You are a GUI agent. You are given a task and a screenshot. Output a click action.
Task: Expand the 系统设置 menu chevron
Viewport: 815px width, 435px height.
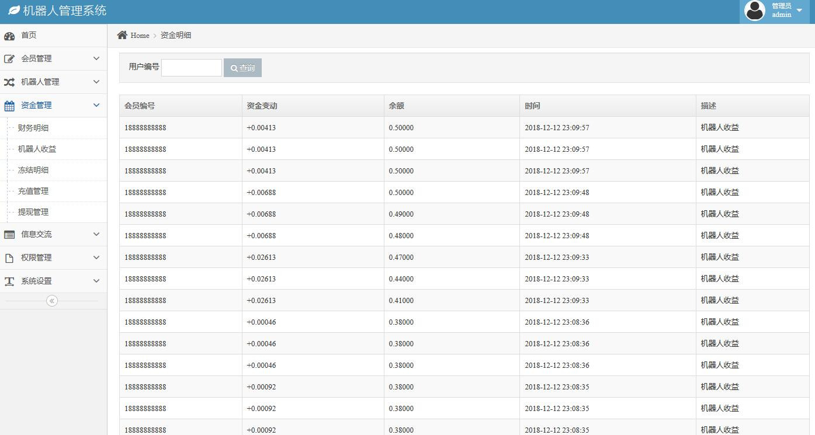[x=96, y=281]
